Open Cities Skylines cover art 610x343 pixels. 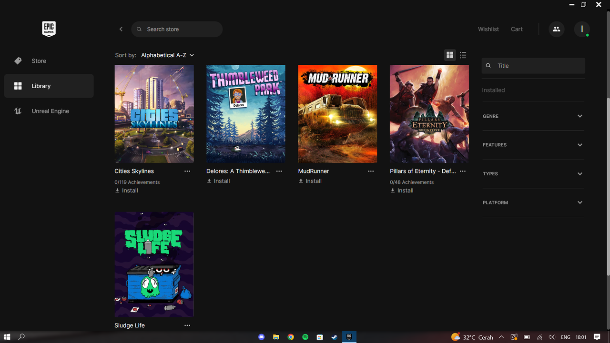[154, 114]
